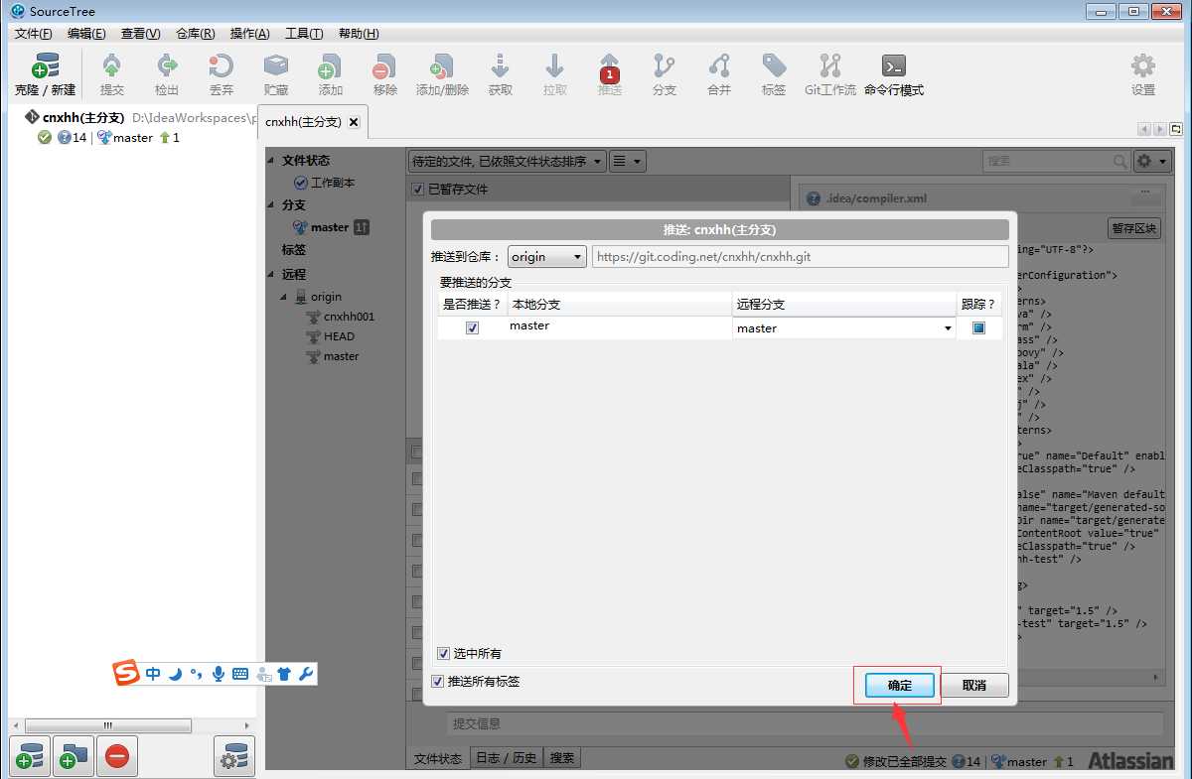Open the list view mode dropdown
The image size is (1192, 779).
point(628,161)
